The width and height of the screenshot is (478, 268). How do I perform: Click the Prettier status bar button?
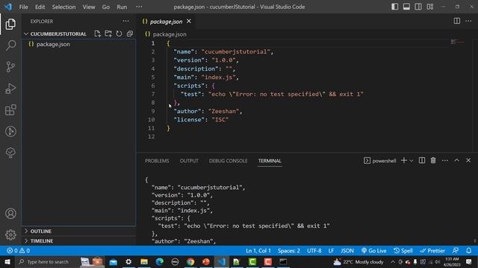tap(432, 251)
